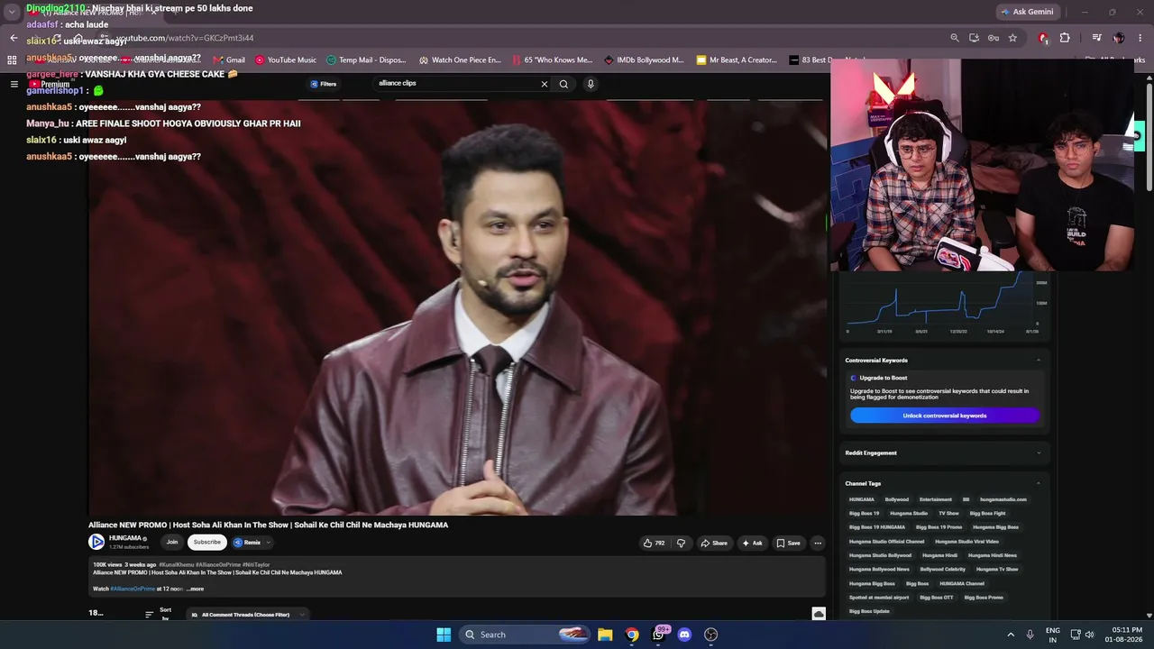Click the taskbar Search box
The height and width of the screenshot is (649, 1154).
click(x=525, y=635)
